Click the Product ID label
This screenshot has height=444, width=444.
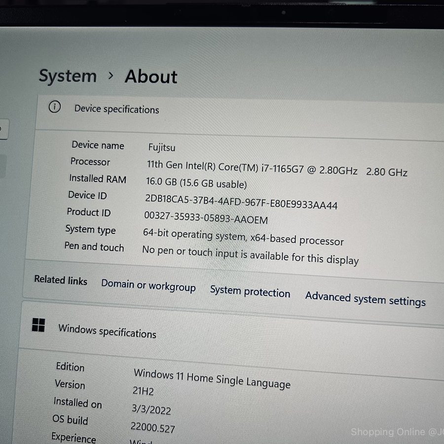pyautogui.click(x=89, y=212)
